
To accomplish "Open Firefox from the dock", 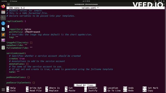I will (x=3, y=6).
